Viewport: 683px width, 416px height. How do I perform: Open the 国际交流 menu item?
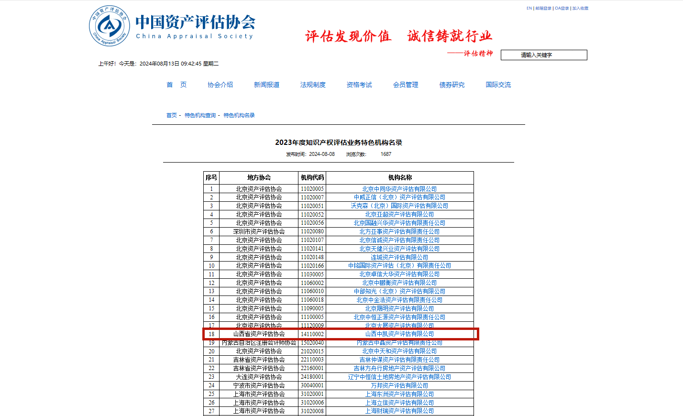coord(498,85)
